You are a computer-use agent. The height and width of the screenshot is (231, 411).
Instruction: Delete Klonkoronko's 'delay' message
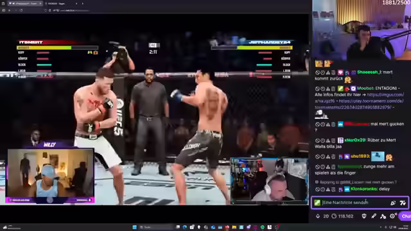point(333,189)
